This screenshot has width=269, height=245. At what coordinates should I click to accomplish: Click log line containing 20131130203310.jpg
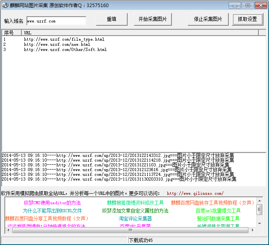119,179
